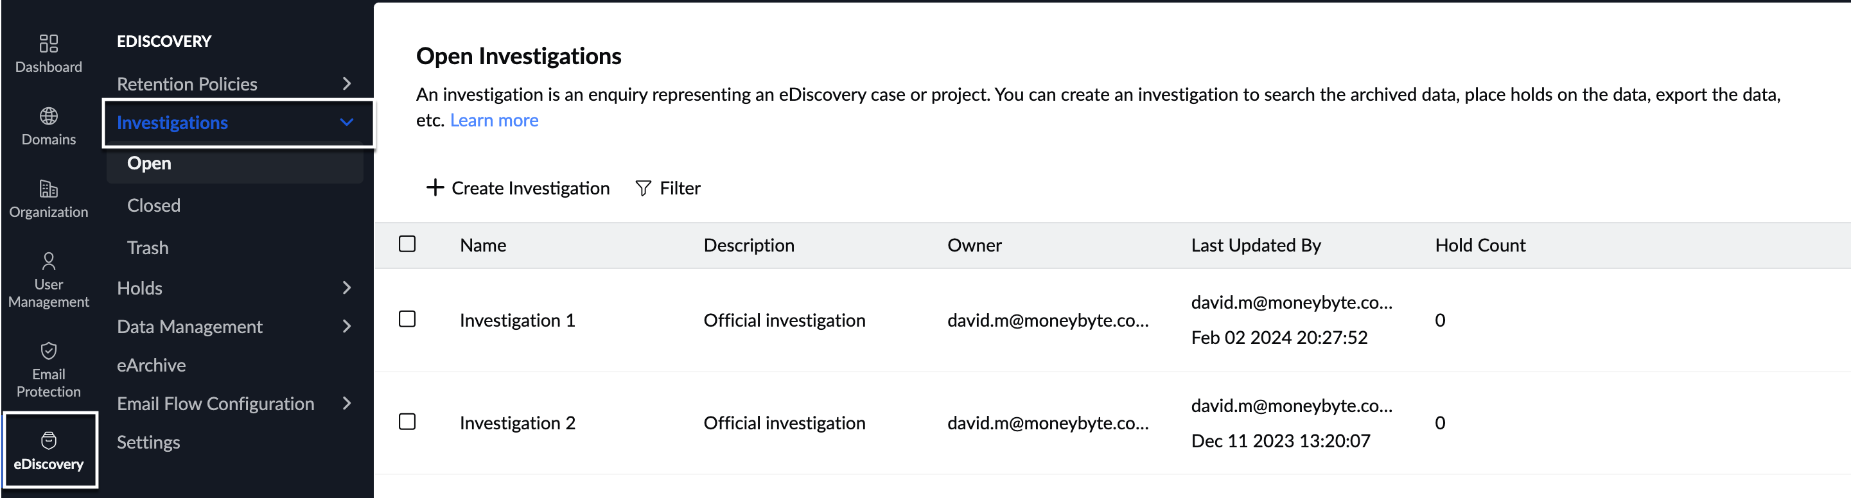The width and height of the screenshot is (1851, 498).
Task: Click the Filter funnel icon
Action: click(643, 188)
